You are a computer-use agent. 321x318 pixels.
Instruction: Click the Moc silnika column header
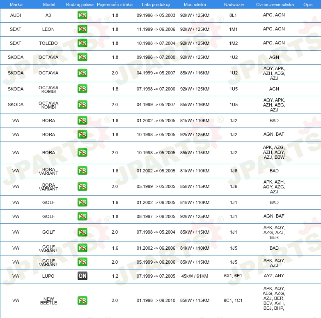pyautogui.click(x=195, y=5)
